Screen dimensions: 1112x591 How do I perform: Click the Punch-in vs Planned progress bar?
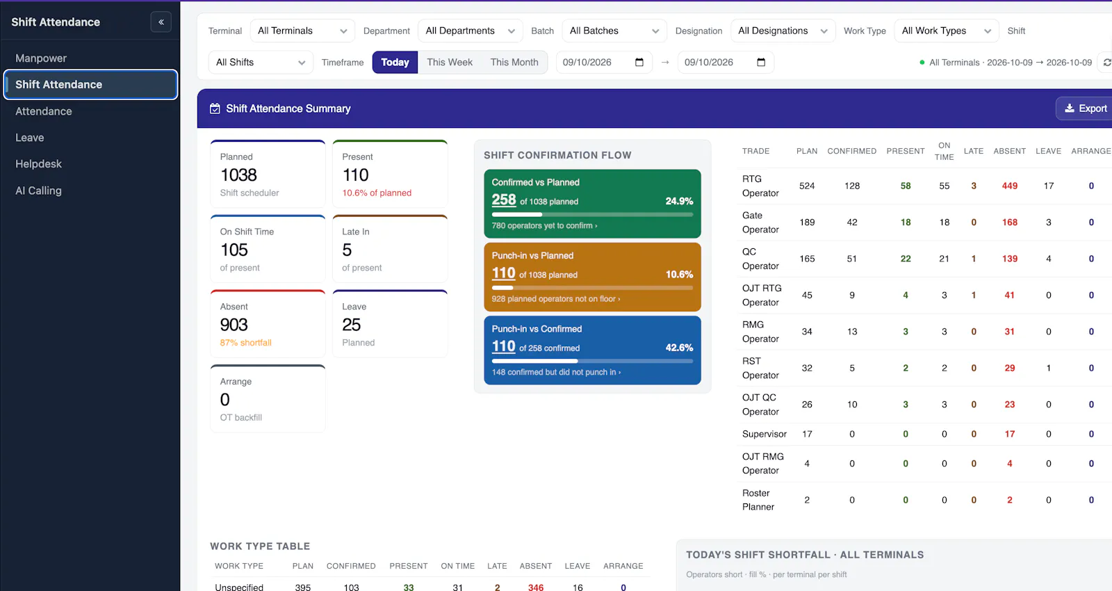tap(592, 288)
